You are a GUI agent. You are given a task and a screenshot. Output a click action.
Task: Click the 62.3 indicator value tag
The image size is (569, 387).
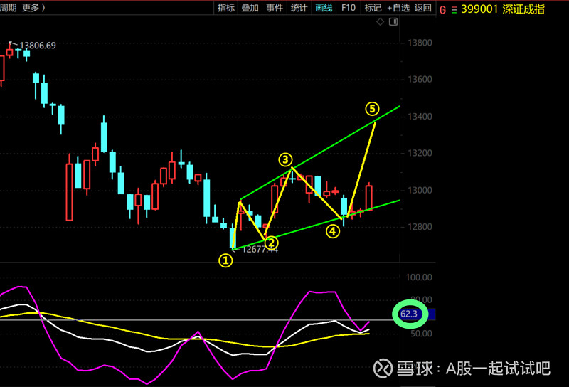[x=409, y=314]
